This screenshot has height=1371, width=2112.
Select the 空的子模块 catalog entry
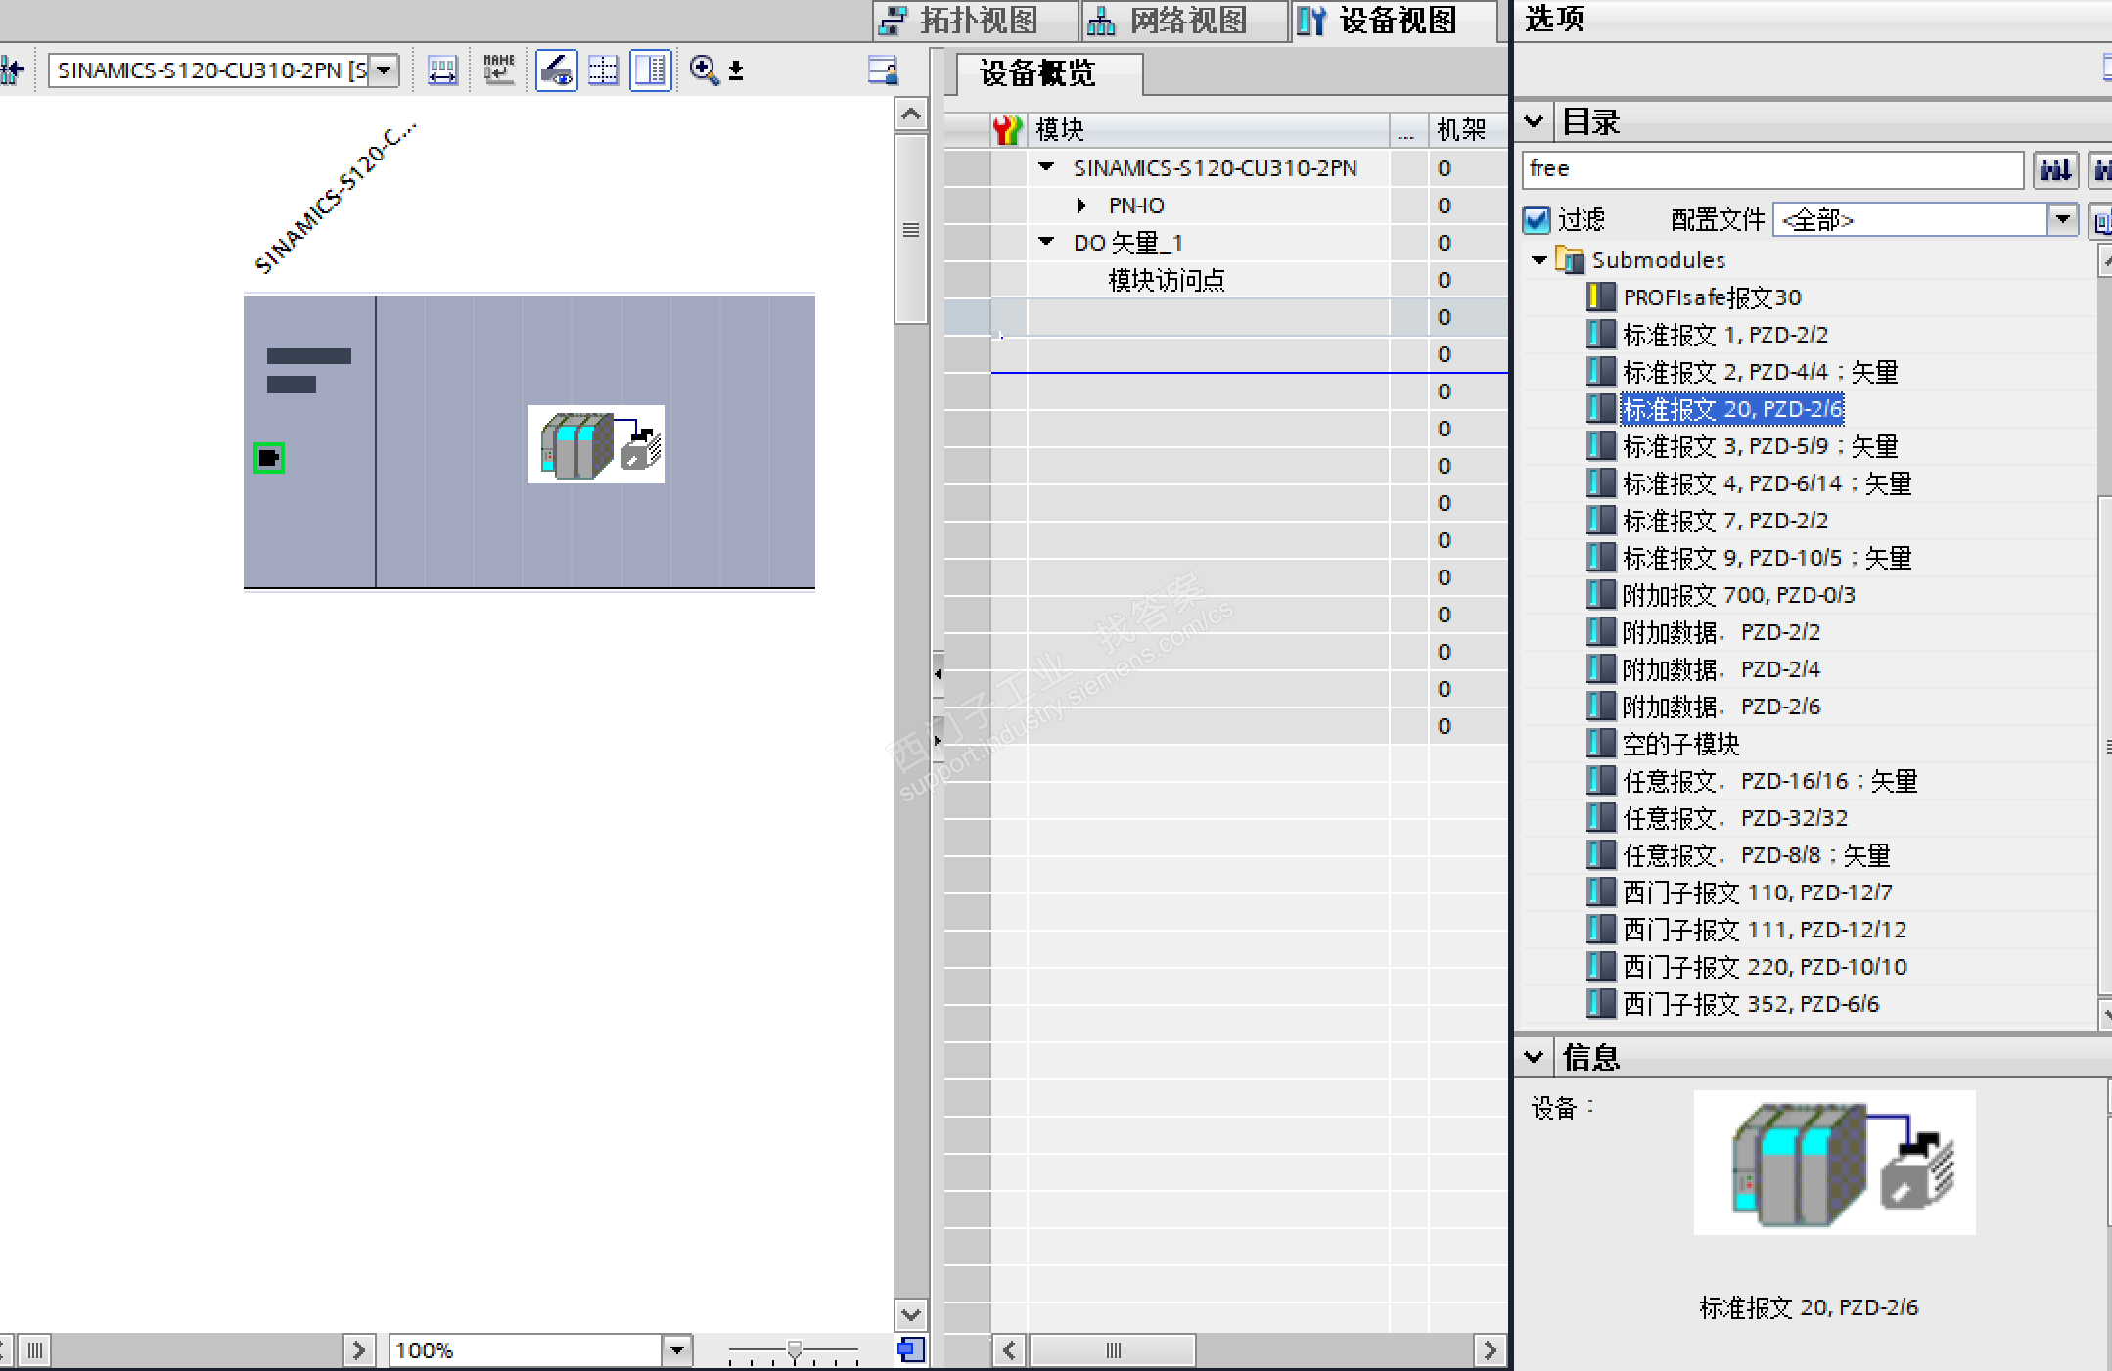point(1679,744)
